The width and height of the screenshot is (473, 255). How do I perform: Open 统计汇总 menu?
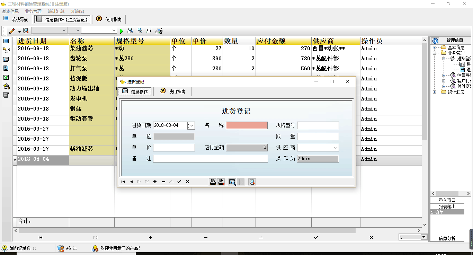[x=56, y=11]
